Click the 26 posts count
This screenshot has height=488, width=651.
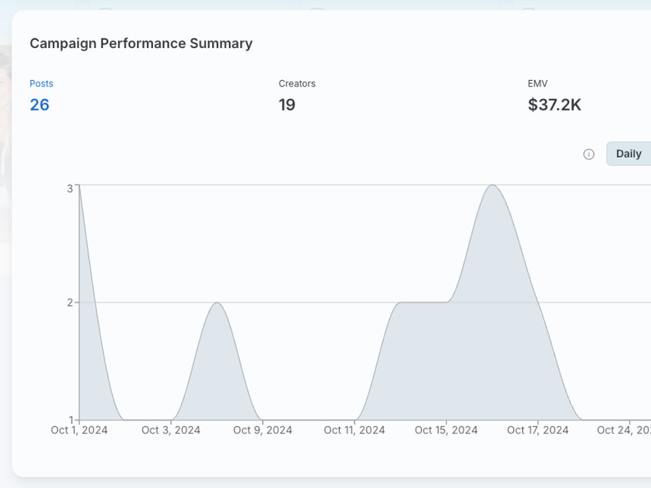tap(40, 105)
